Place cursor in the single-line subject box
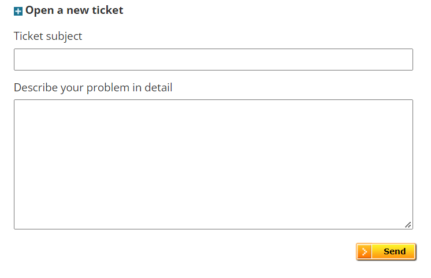 pos(213,60)
